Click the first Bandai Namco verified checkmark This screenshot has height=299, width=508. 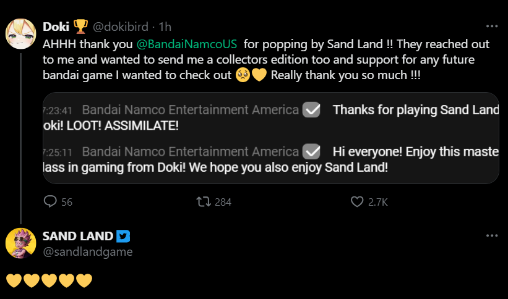click(x=312, y=110)
